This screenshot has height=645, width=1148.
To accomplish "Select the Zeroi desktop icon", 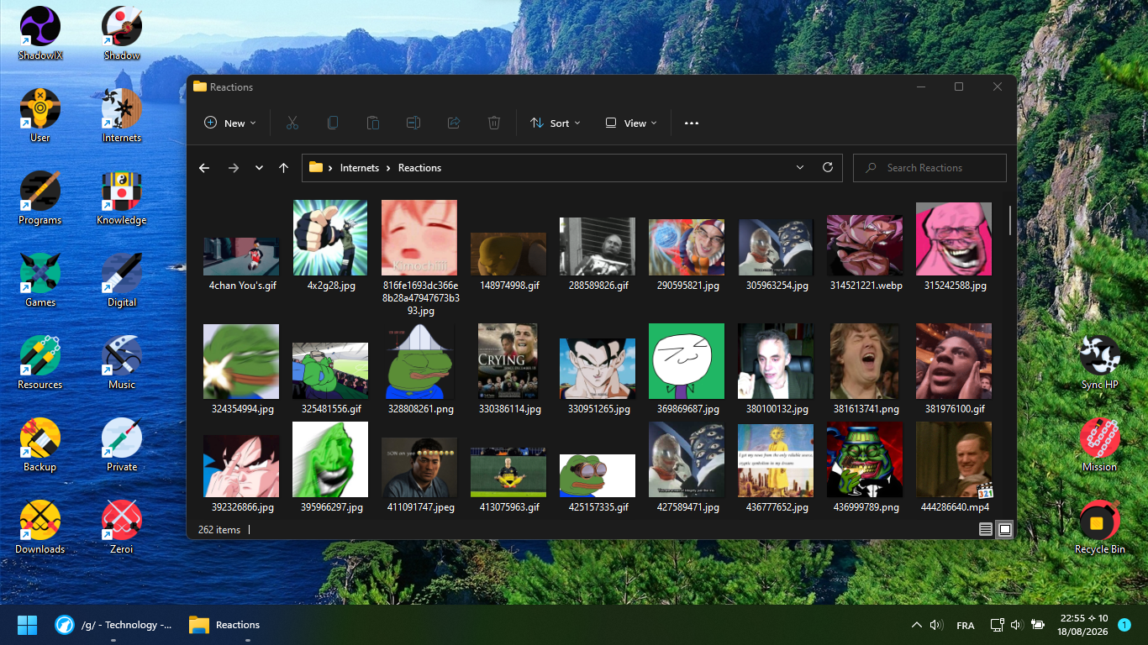I will pos(122,527).
